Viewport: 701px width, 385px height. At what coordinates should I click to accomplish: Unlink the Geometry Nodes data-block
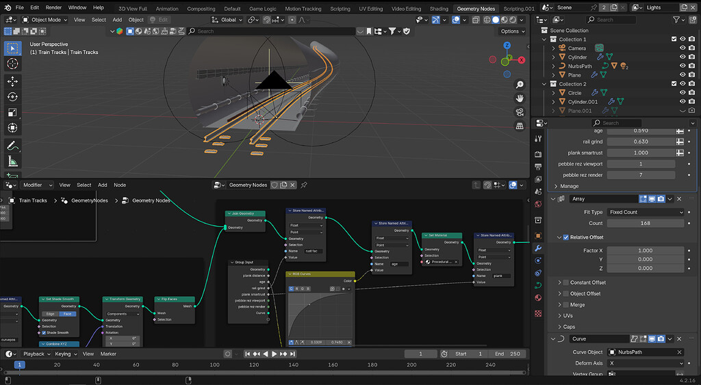[292, 185]
